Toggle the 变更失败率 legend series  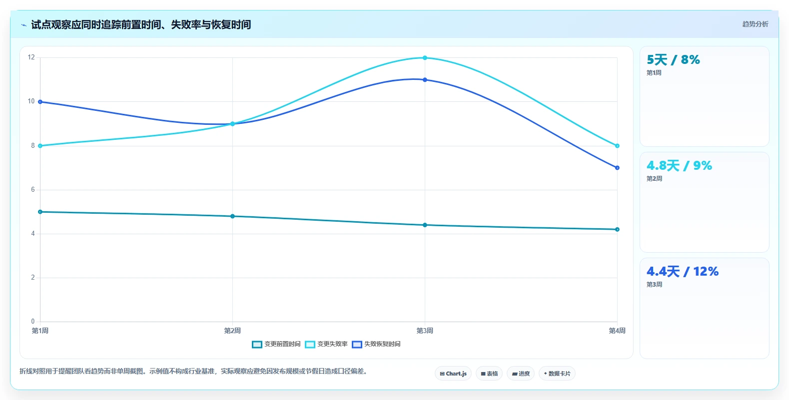pos(326,344)
